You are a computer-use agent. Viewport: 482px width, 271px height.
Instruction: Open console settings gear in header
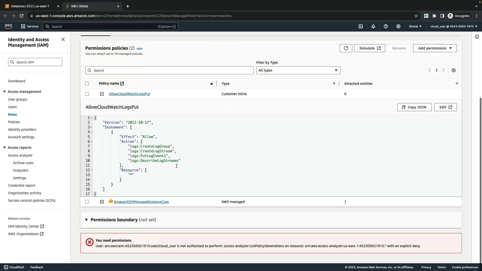(x=398, y=26)
